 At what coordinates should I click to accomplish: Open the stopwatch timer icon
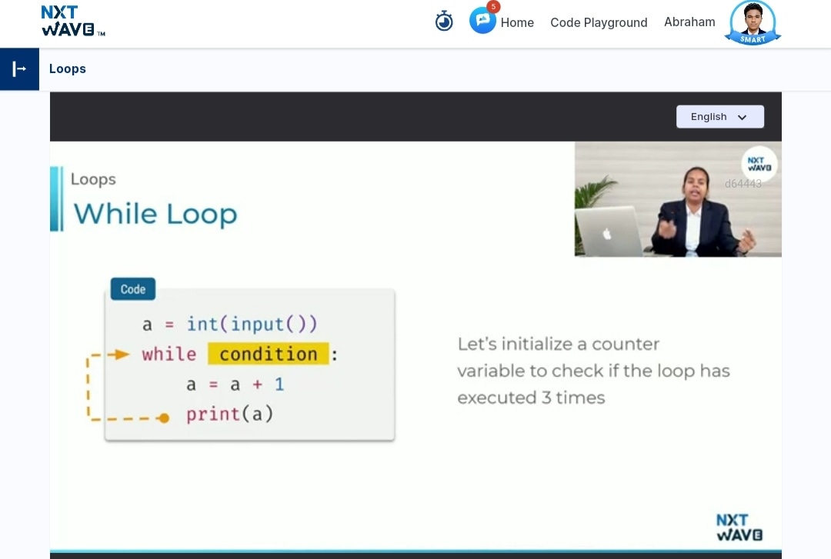(x=444, y=22)
